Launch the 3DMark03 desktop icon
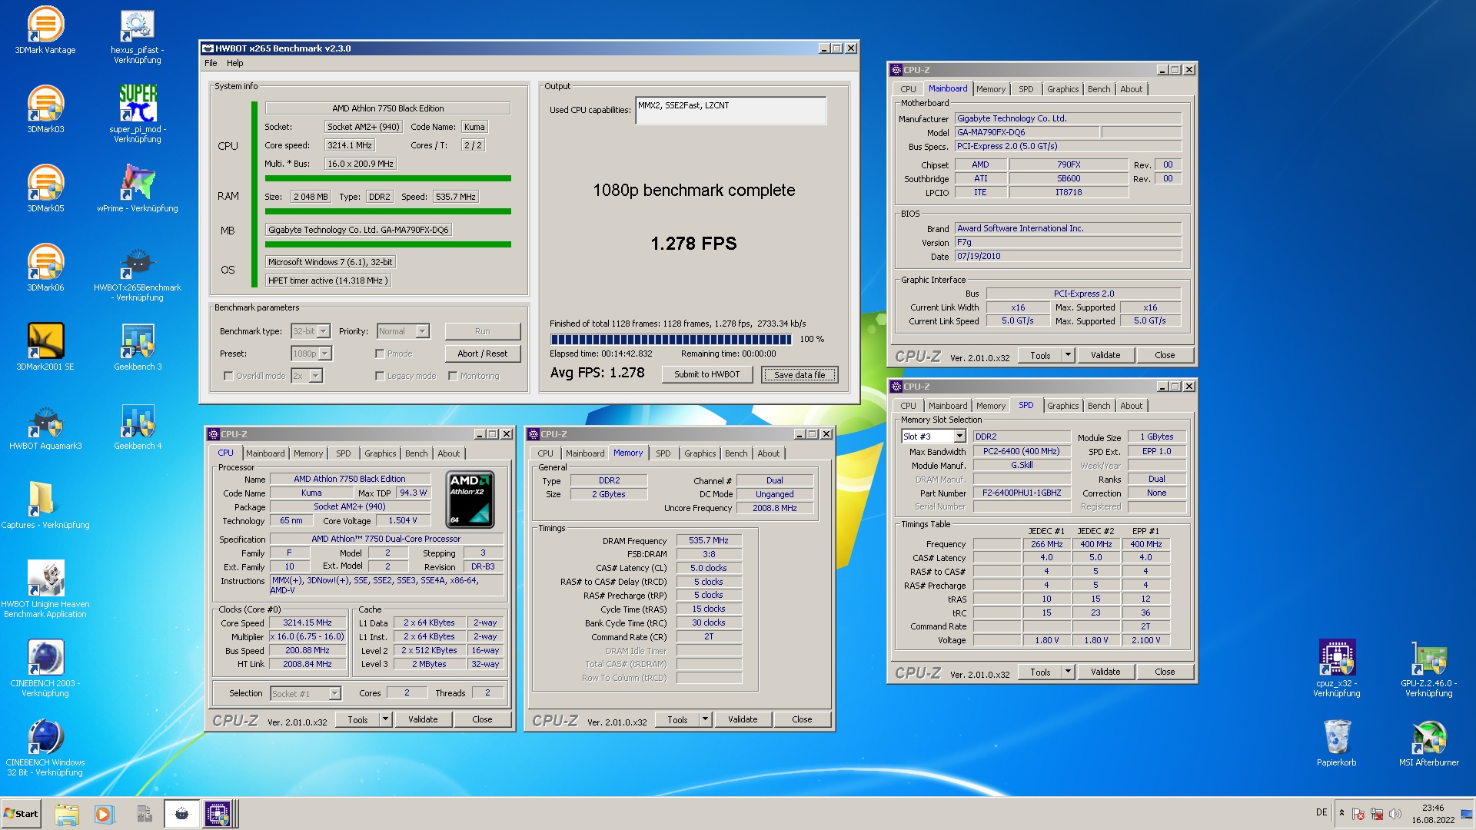This screenshot has height=830, width=1476. [45, 110]
